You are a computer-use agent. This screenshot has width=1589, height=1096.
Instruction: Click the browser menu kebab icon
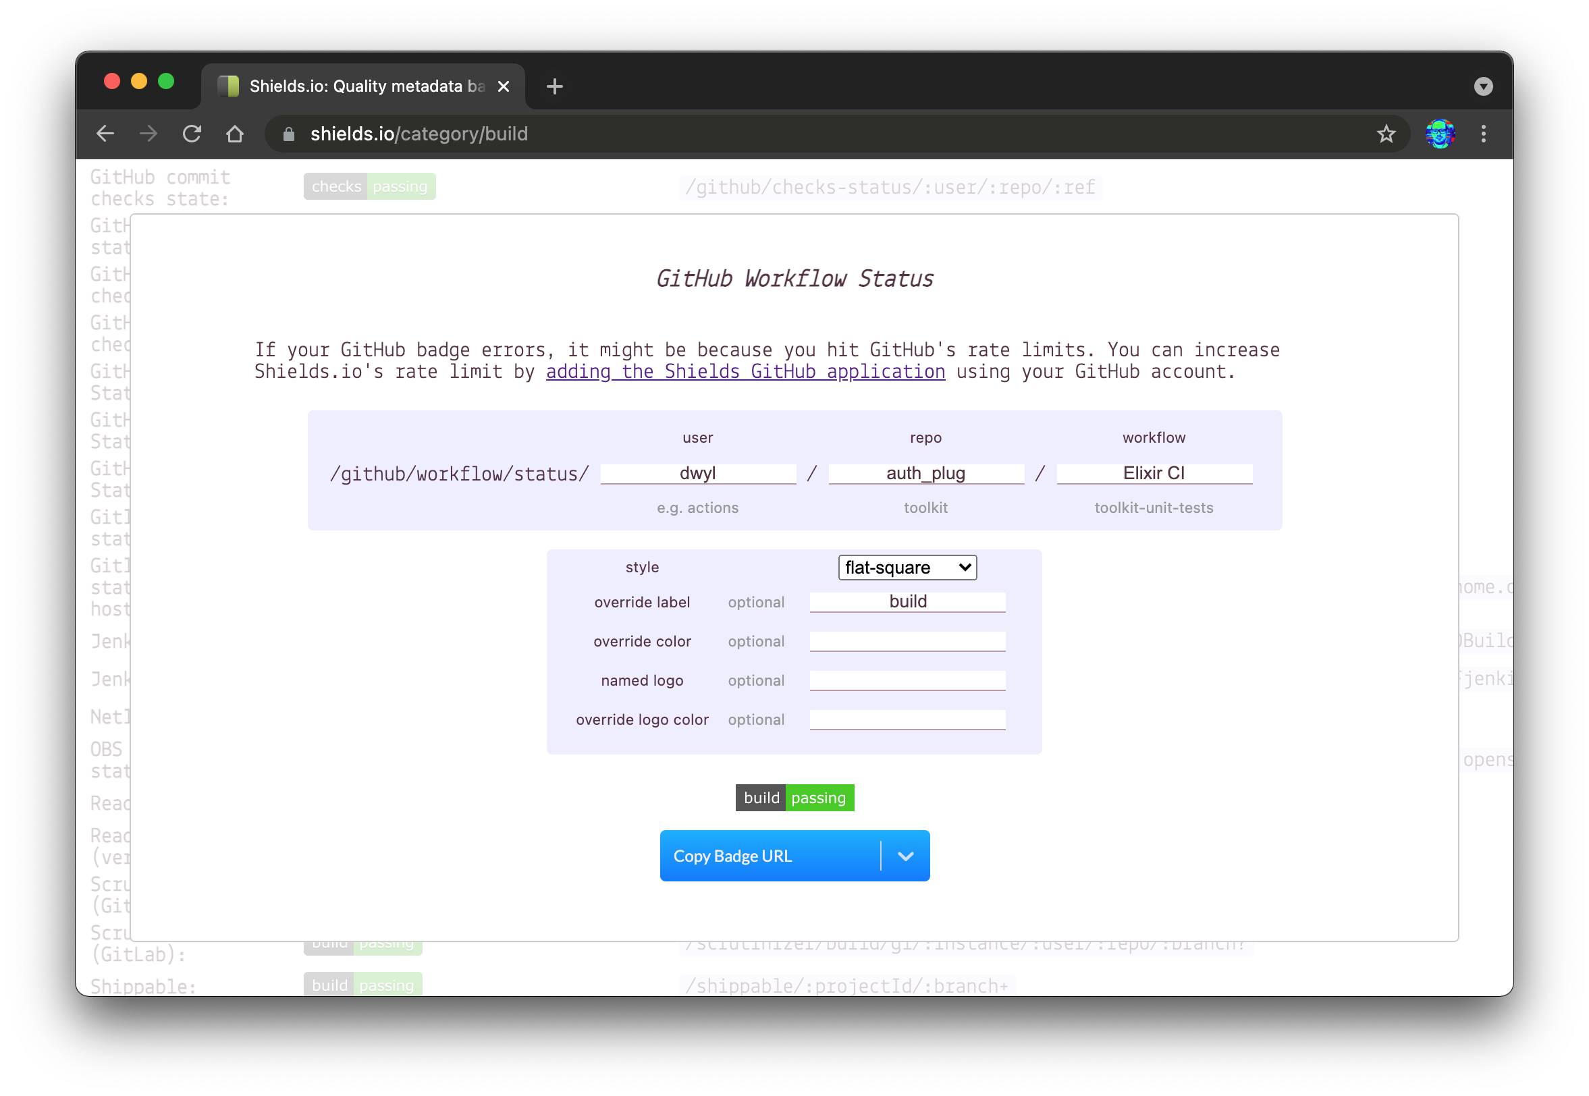click(1483, 134)
